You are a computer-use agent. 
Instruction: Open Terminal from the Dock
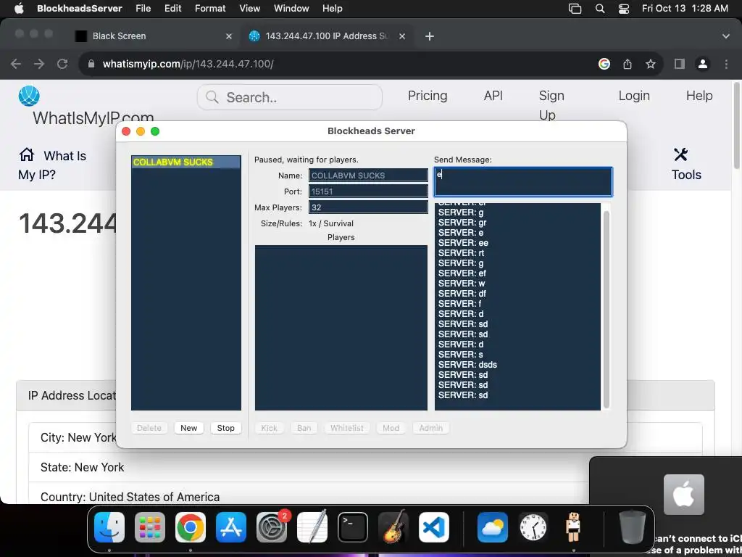[x=353, y=527]
